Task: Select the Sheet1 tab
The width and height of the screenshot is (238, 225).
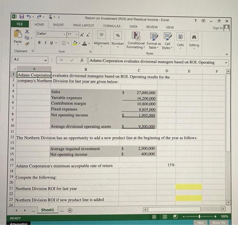Action: click(x=48, y=210)
